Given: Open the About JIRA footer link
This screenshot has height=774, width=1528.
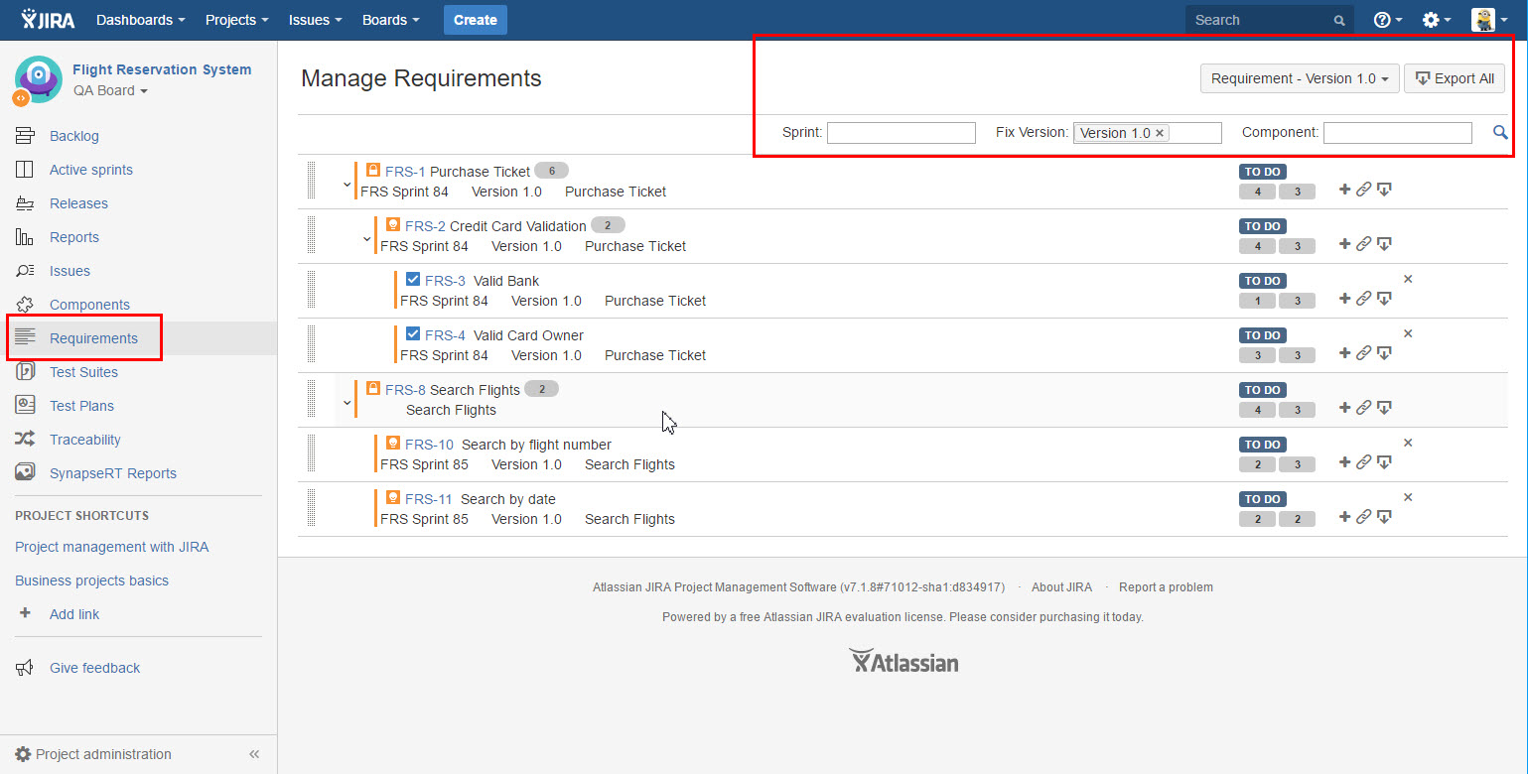Looking at the screenshot, I should coord(1061,587).
